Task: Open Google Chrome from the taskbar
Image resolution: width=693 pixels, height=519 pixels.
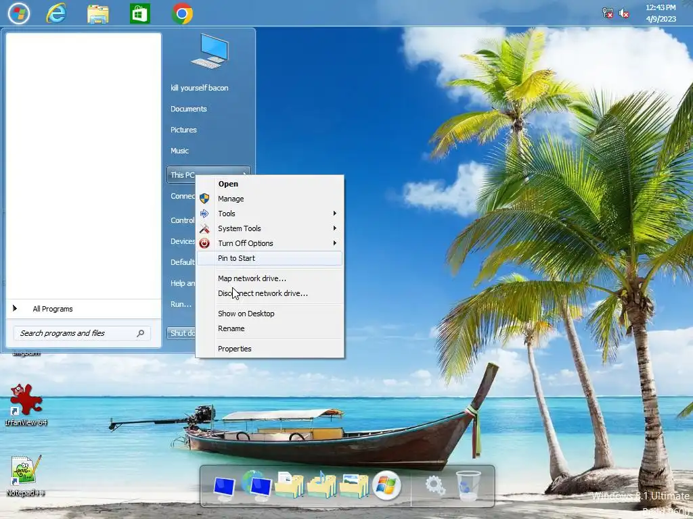Action: click(182, 14)
